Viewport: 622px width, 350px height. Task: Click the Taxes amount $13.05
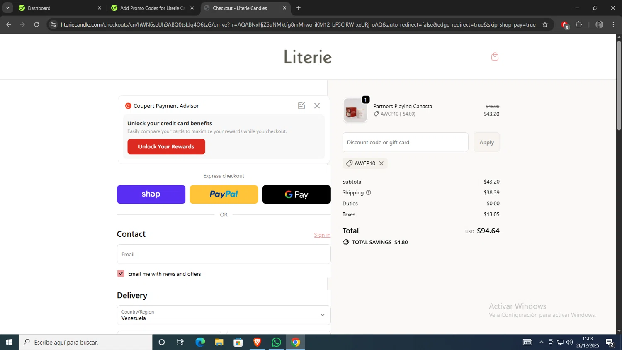[x=491, y=214]
